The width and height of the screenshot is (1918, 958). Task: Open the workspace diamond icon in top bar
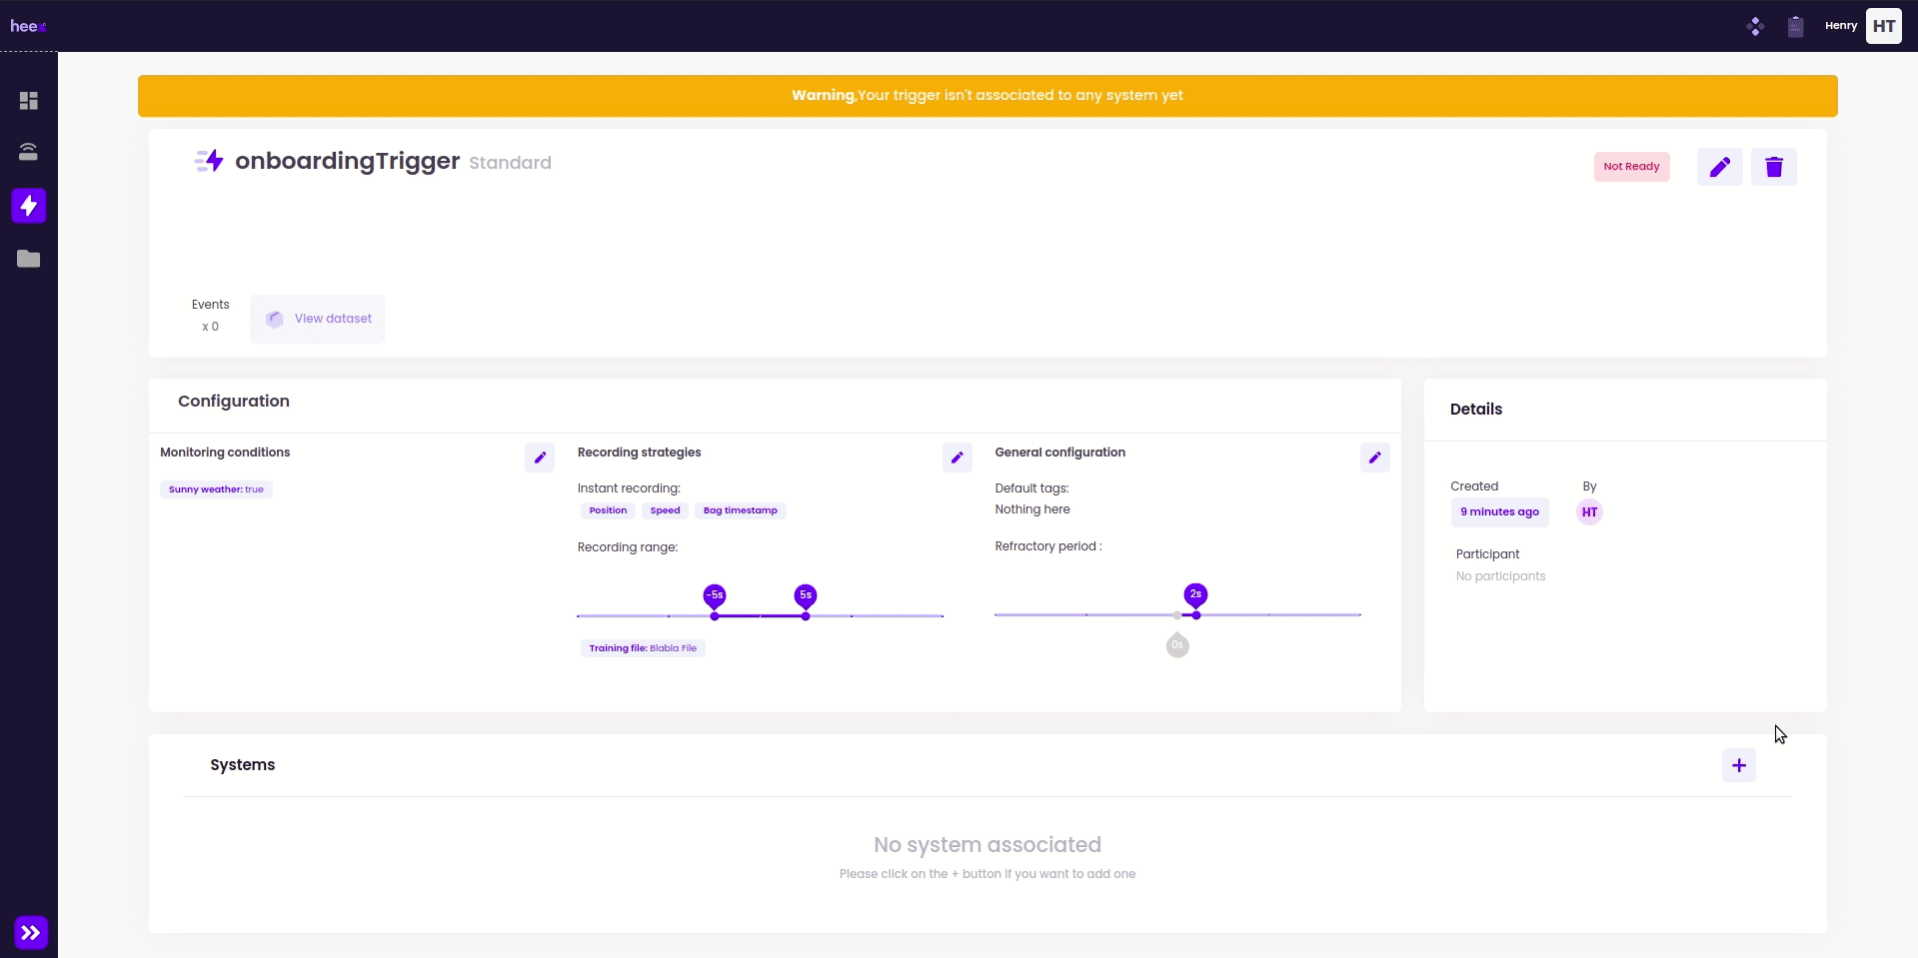click(x=1755, y=26)
